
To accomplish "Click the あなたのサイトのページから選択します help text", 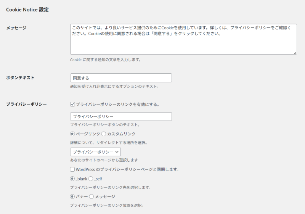I will click(x=104, y=160).
